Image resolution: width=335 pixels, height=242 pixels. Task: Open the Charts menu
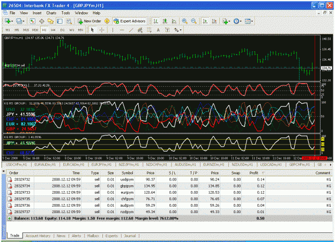click(x=51, y=13)
